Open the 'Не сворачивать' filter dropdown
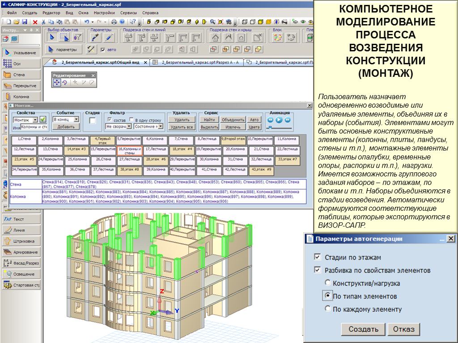The width and height of the screenshot is (458, 343). tap(129, 127)
